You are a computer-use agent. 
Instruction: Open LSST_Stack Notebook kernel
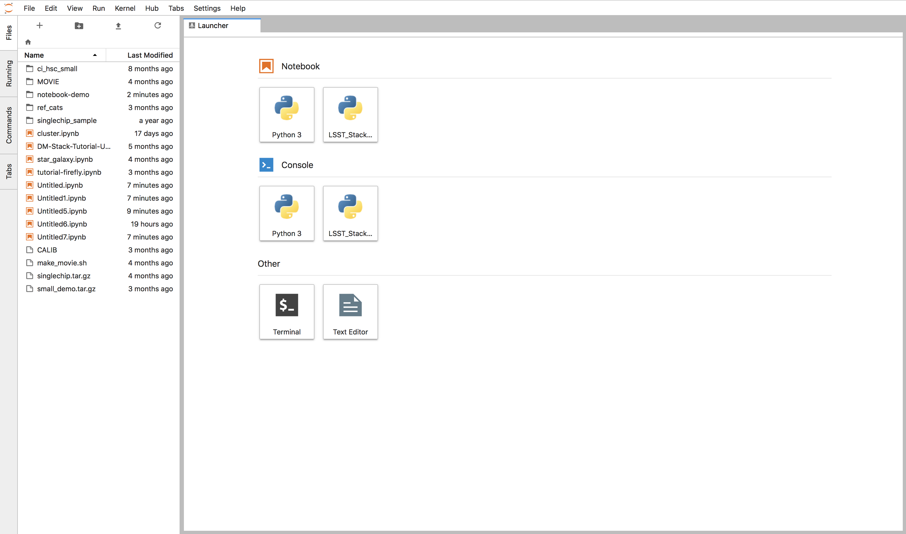click(x=349, y=114)
